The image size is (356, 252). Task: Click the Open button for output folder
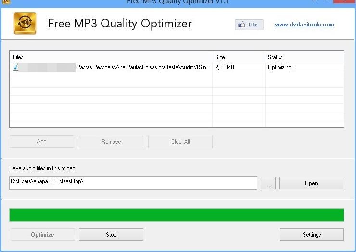pos(311,183)
